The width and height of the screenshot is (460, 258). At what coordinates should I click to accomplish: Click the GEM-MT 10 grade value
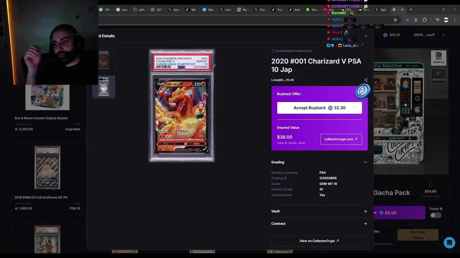pyautogui.click(x=328, y=184)
